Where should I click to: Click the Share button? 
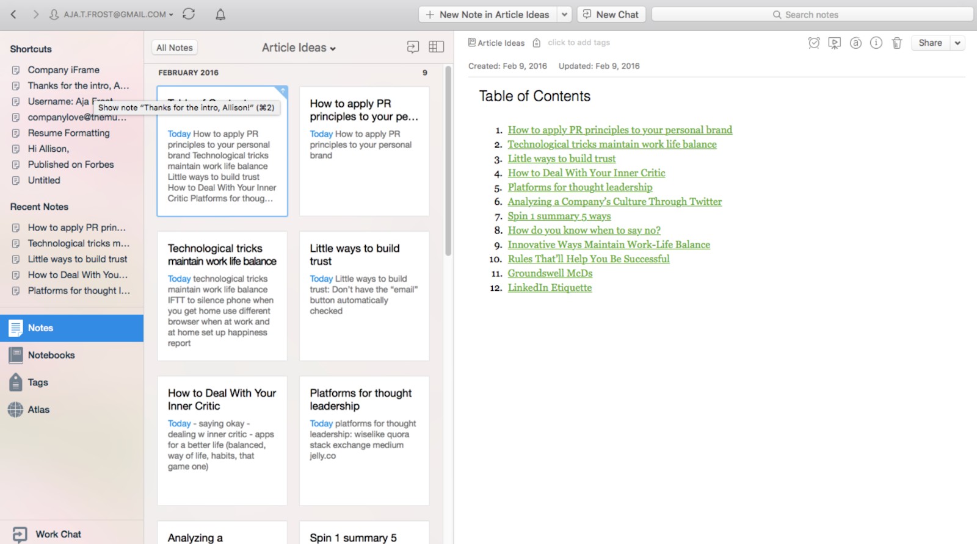click(x=930, y=43)
